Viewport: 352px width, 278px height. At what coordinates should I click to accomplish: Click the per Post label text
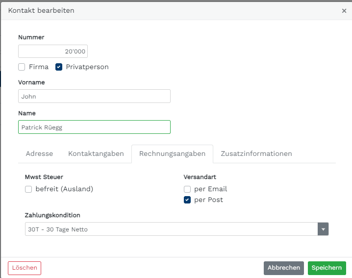[x=208, y=200]
